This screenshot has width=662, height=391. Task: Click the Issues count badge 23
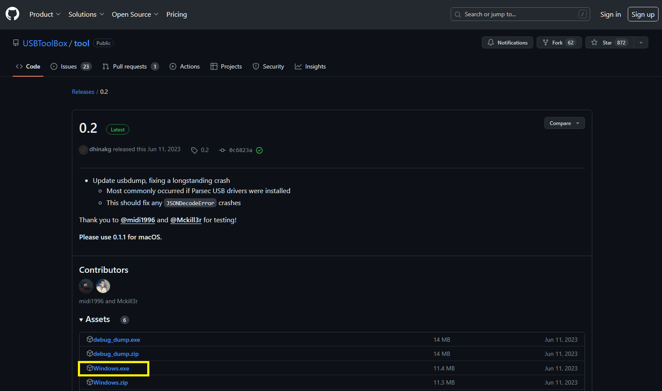pyautogui.click(x=86, y=66)
